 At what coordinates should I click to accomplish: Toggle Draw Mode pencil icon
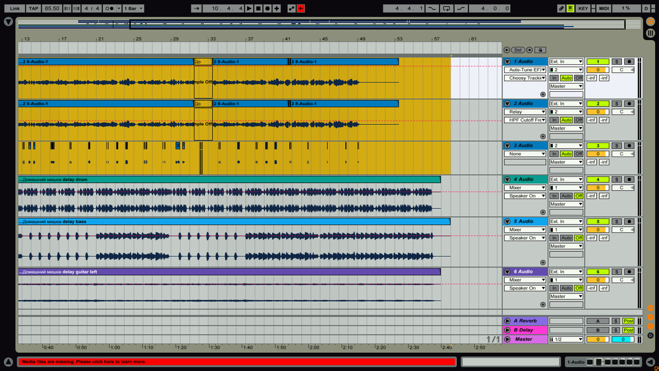pyautogui.click(x=561, y=8)
